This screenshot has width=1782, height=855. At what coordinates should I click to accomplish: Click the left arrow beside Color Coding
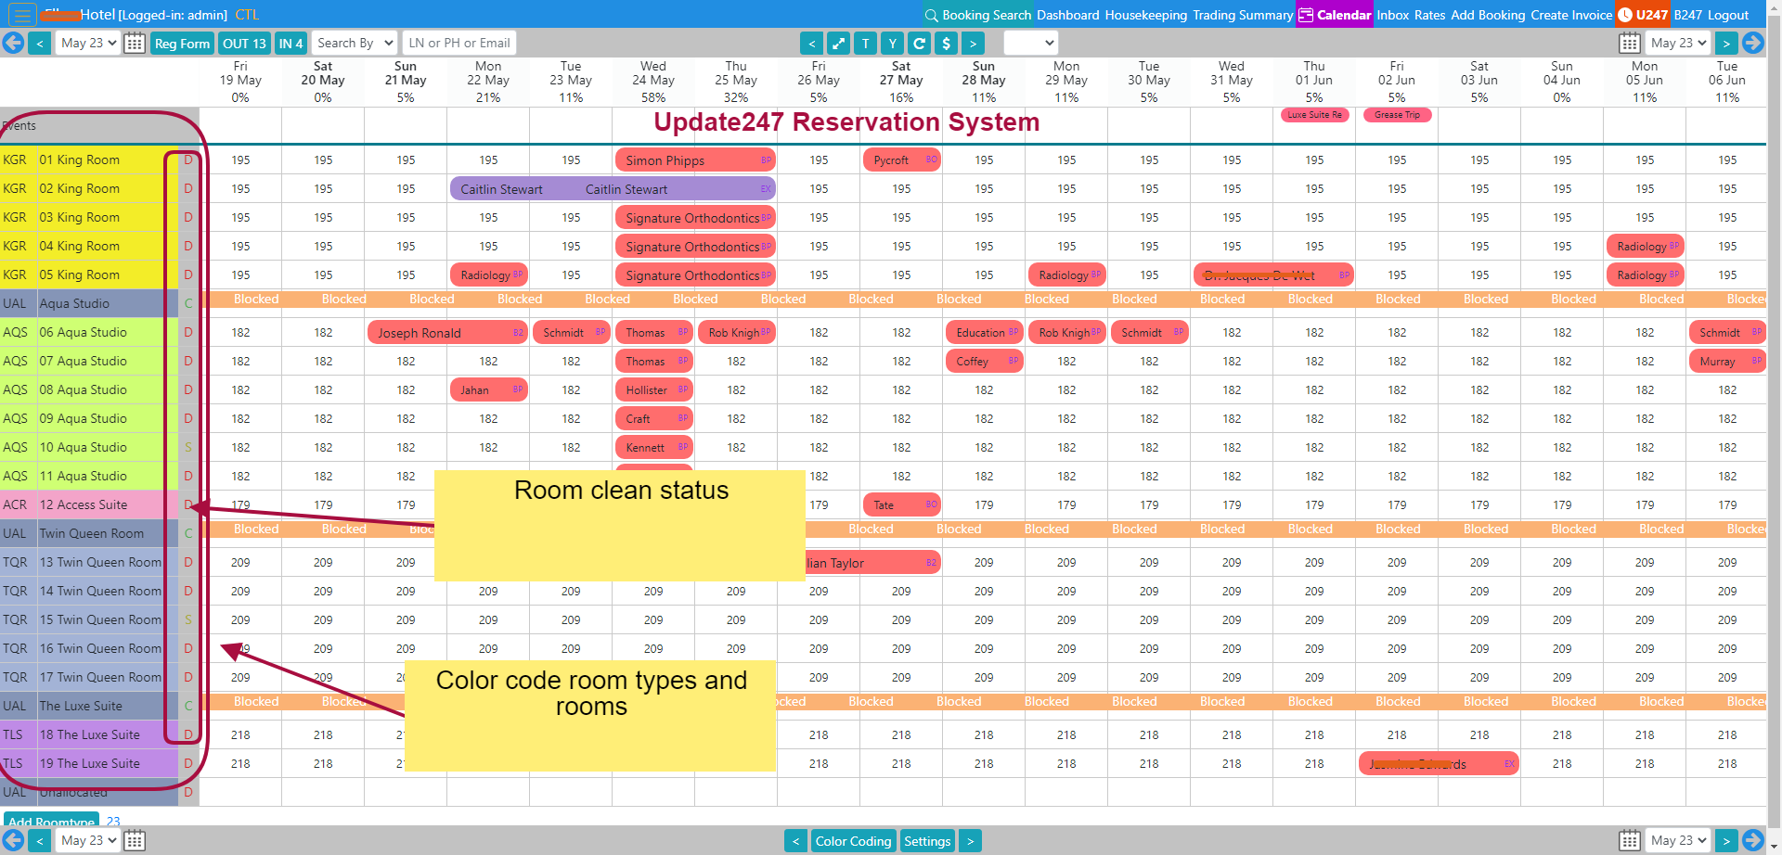point(795,841)
